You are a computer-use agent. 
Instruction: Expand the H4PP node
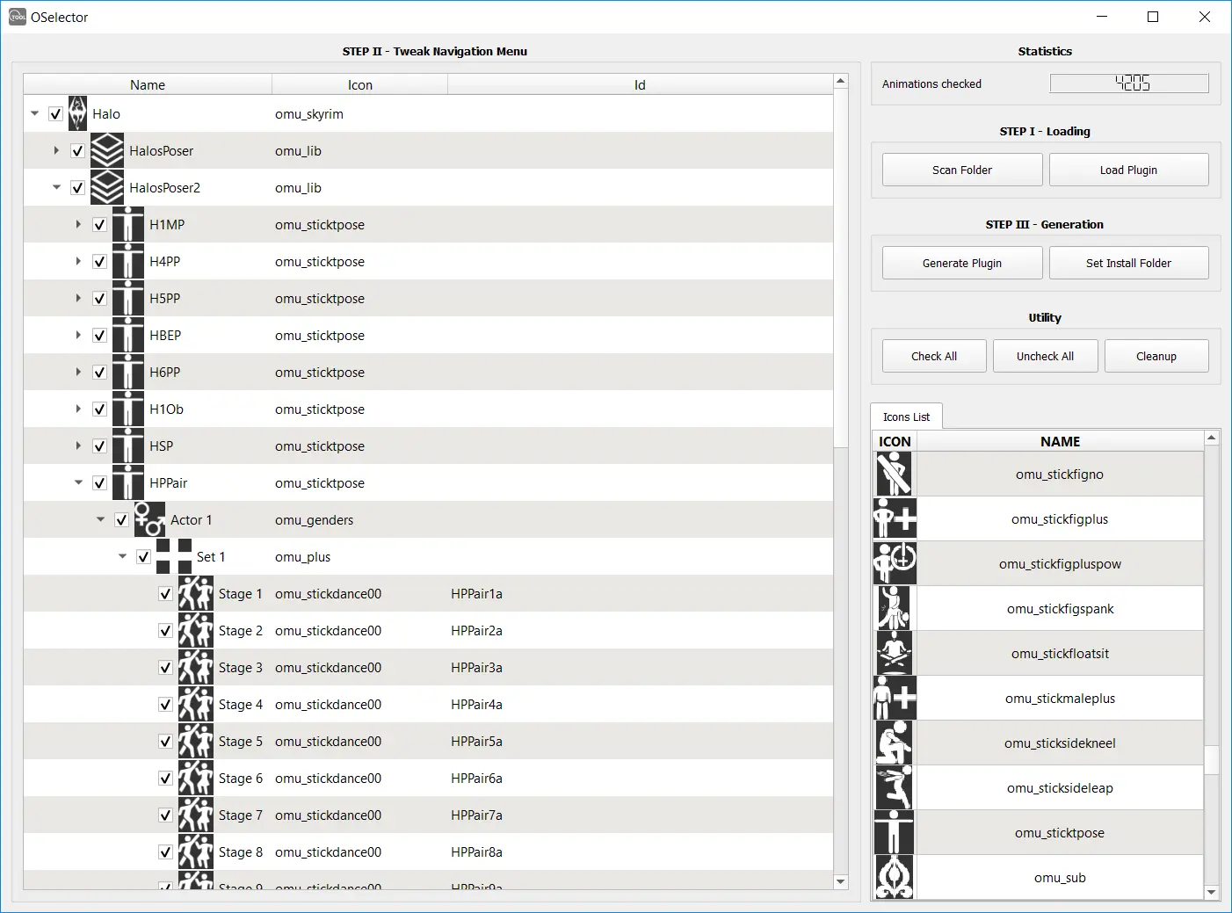tap(78, 262)
